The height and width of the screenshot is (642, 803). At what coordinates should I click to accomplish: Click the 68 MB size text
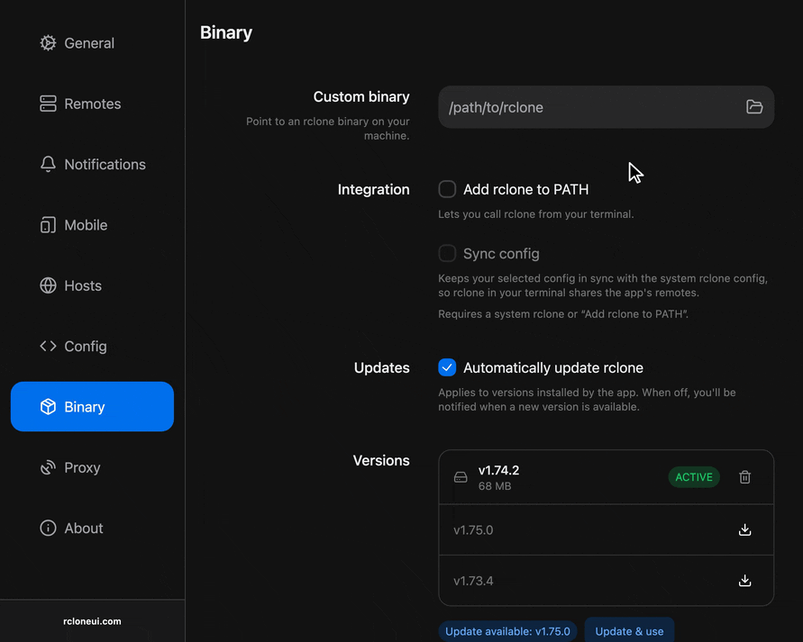[495, 486]
